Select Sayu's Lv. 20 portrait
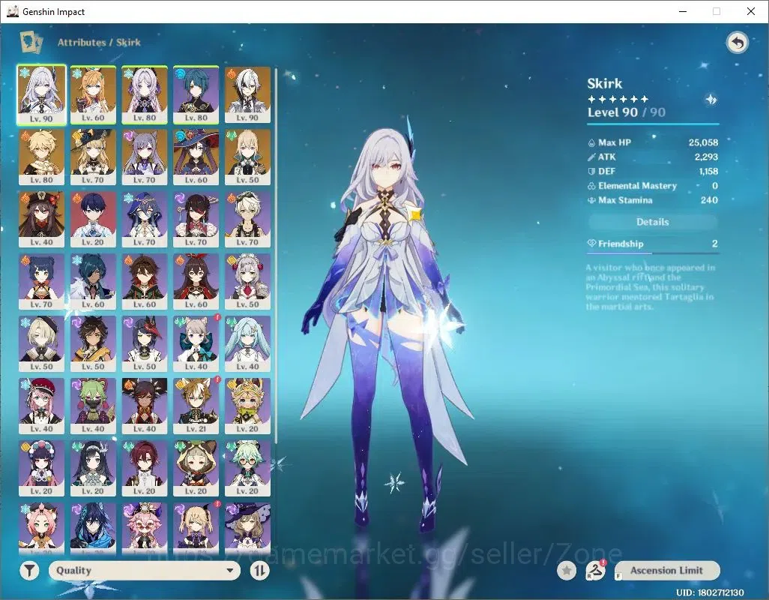The width and height of the screenshot is (769, 600). click(196, 469)
